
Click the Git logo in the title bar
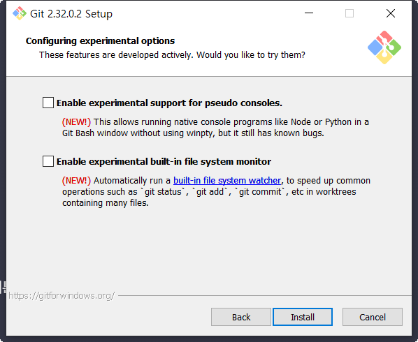tap(20, 13)
